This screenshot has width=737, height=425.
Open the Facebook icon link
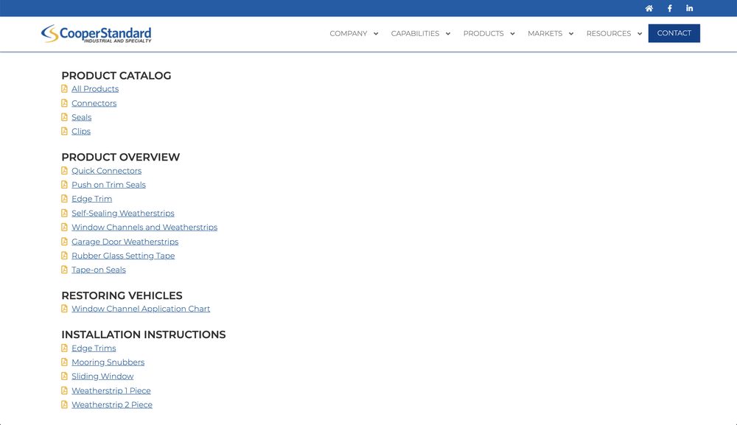click(670, 8)
